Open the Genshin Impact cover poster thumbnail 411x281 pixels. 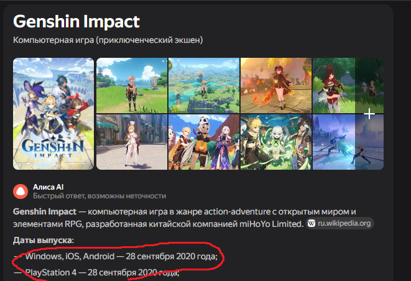tap(53, 114)
